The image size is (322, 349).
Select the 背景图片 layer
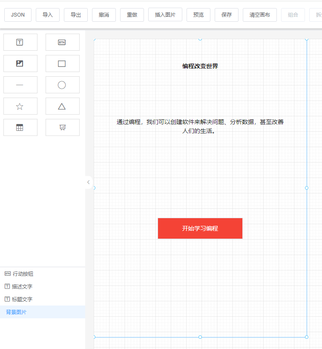pyautogui.click(x=43, y=312)
